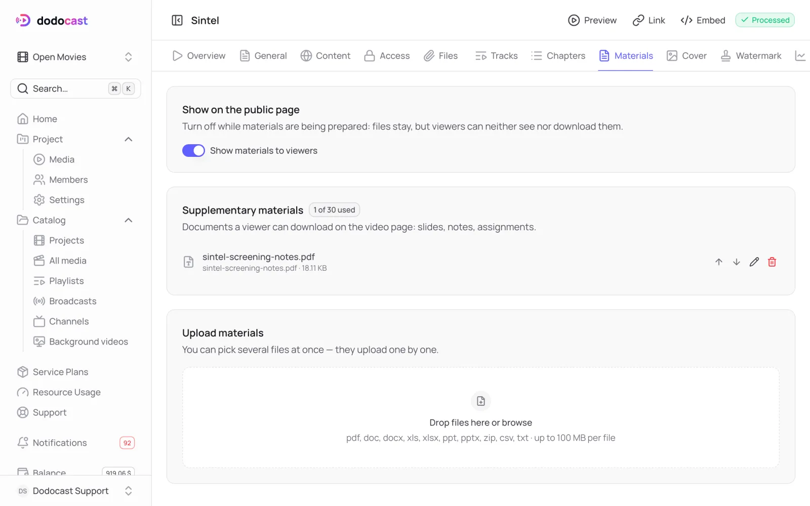Switch to the Overview tab
Viewport: 810px width, 506px height.
(x=199, y=56)
